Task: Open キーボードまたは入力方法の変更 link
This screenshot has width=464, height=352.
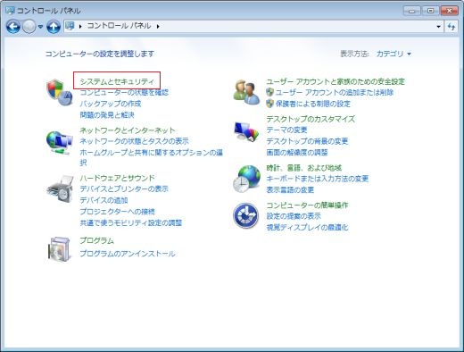Action: click(318, 179)
